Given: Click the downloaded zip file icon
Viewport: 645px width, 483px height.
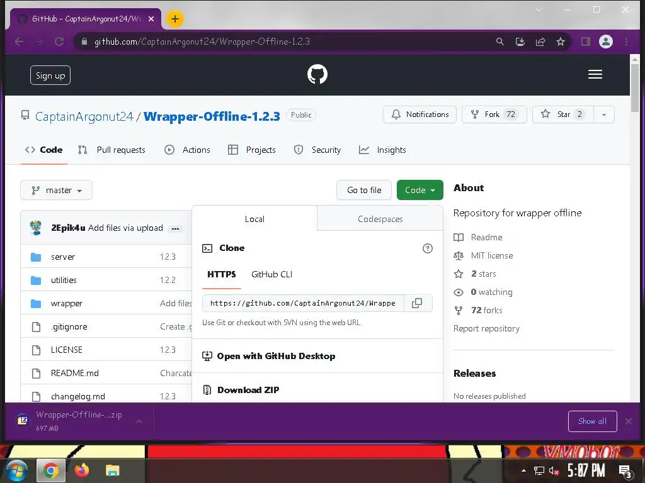Looking at the screenshot, I should coord(23,421).
